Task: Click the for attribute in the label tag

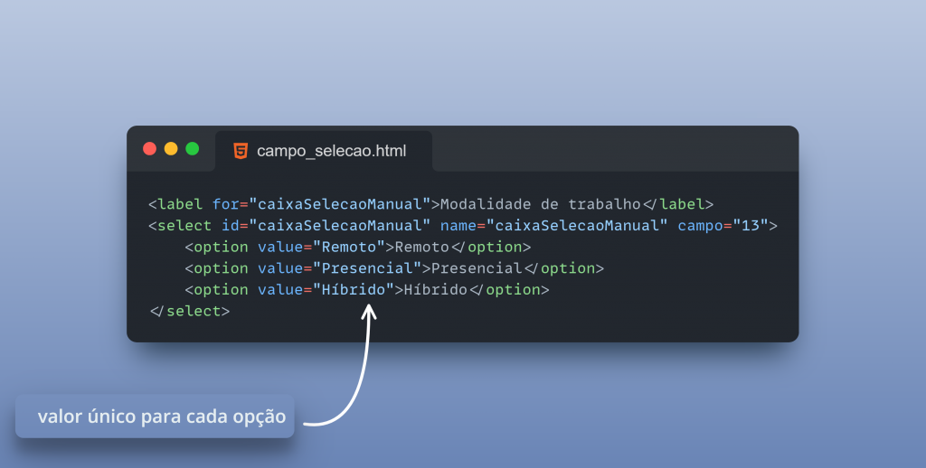Action: tap(225, 204)
